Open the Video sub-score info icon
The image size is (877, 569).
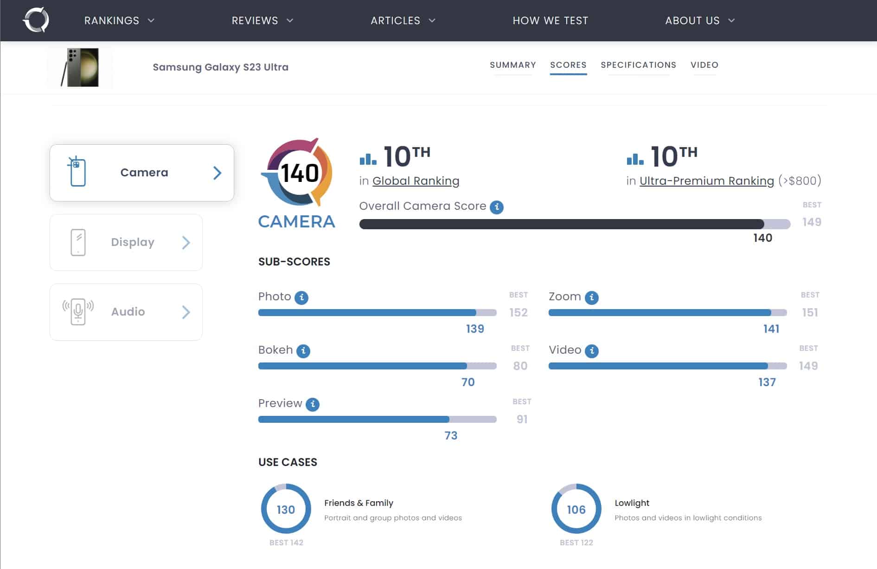pos(592,351)
